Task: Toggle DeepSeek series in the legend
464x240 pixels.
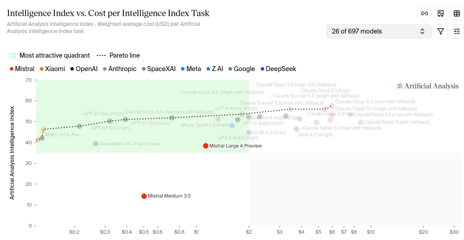Action: click(x=278, y=69)
